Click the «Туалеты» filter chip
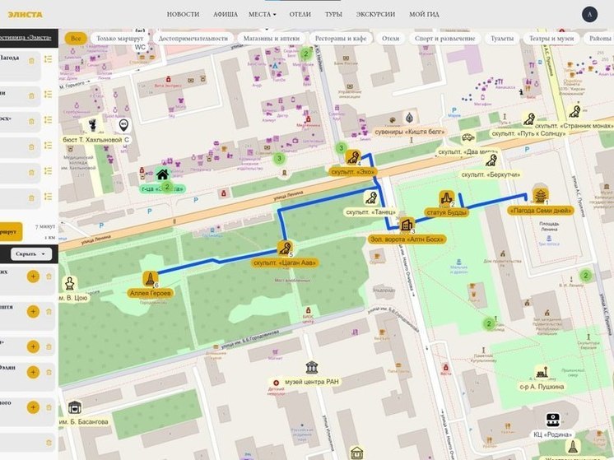The image size is (614, 460). 502,39
